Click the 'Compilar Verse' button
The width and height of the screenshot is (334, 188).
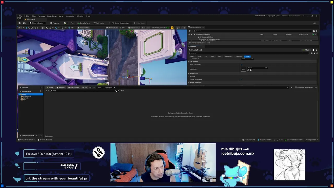pos(84,23)
